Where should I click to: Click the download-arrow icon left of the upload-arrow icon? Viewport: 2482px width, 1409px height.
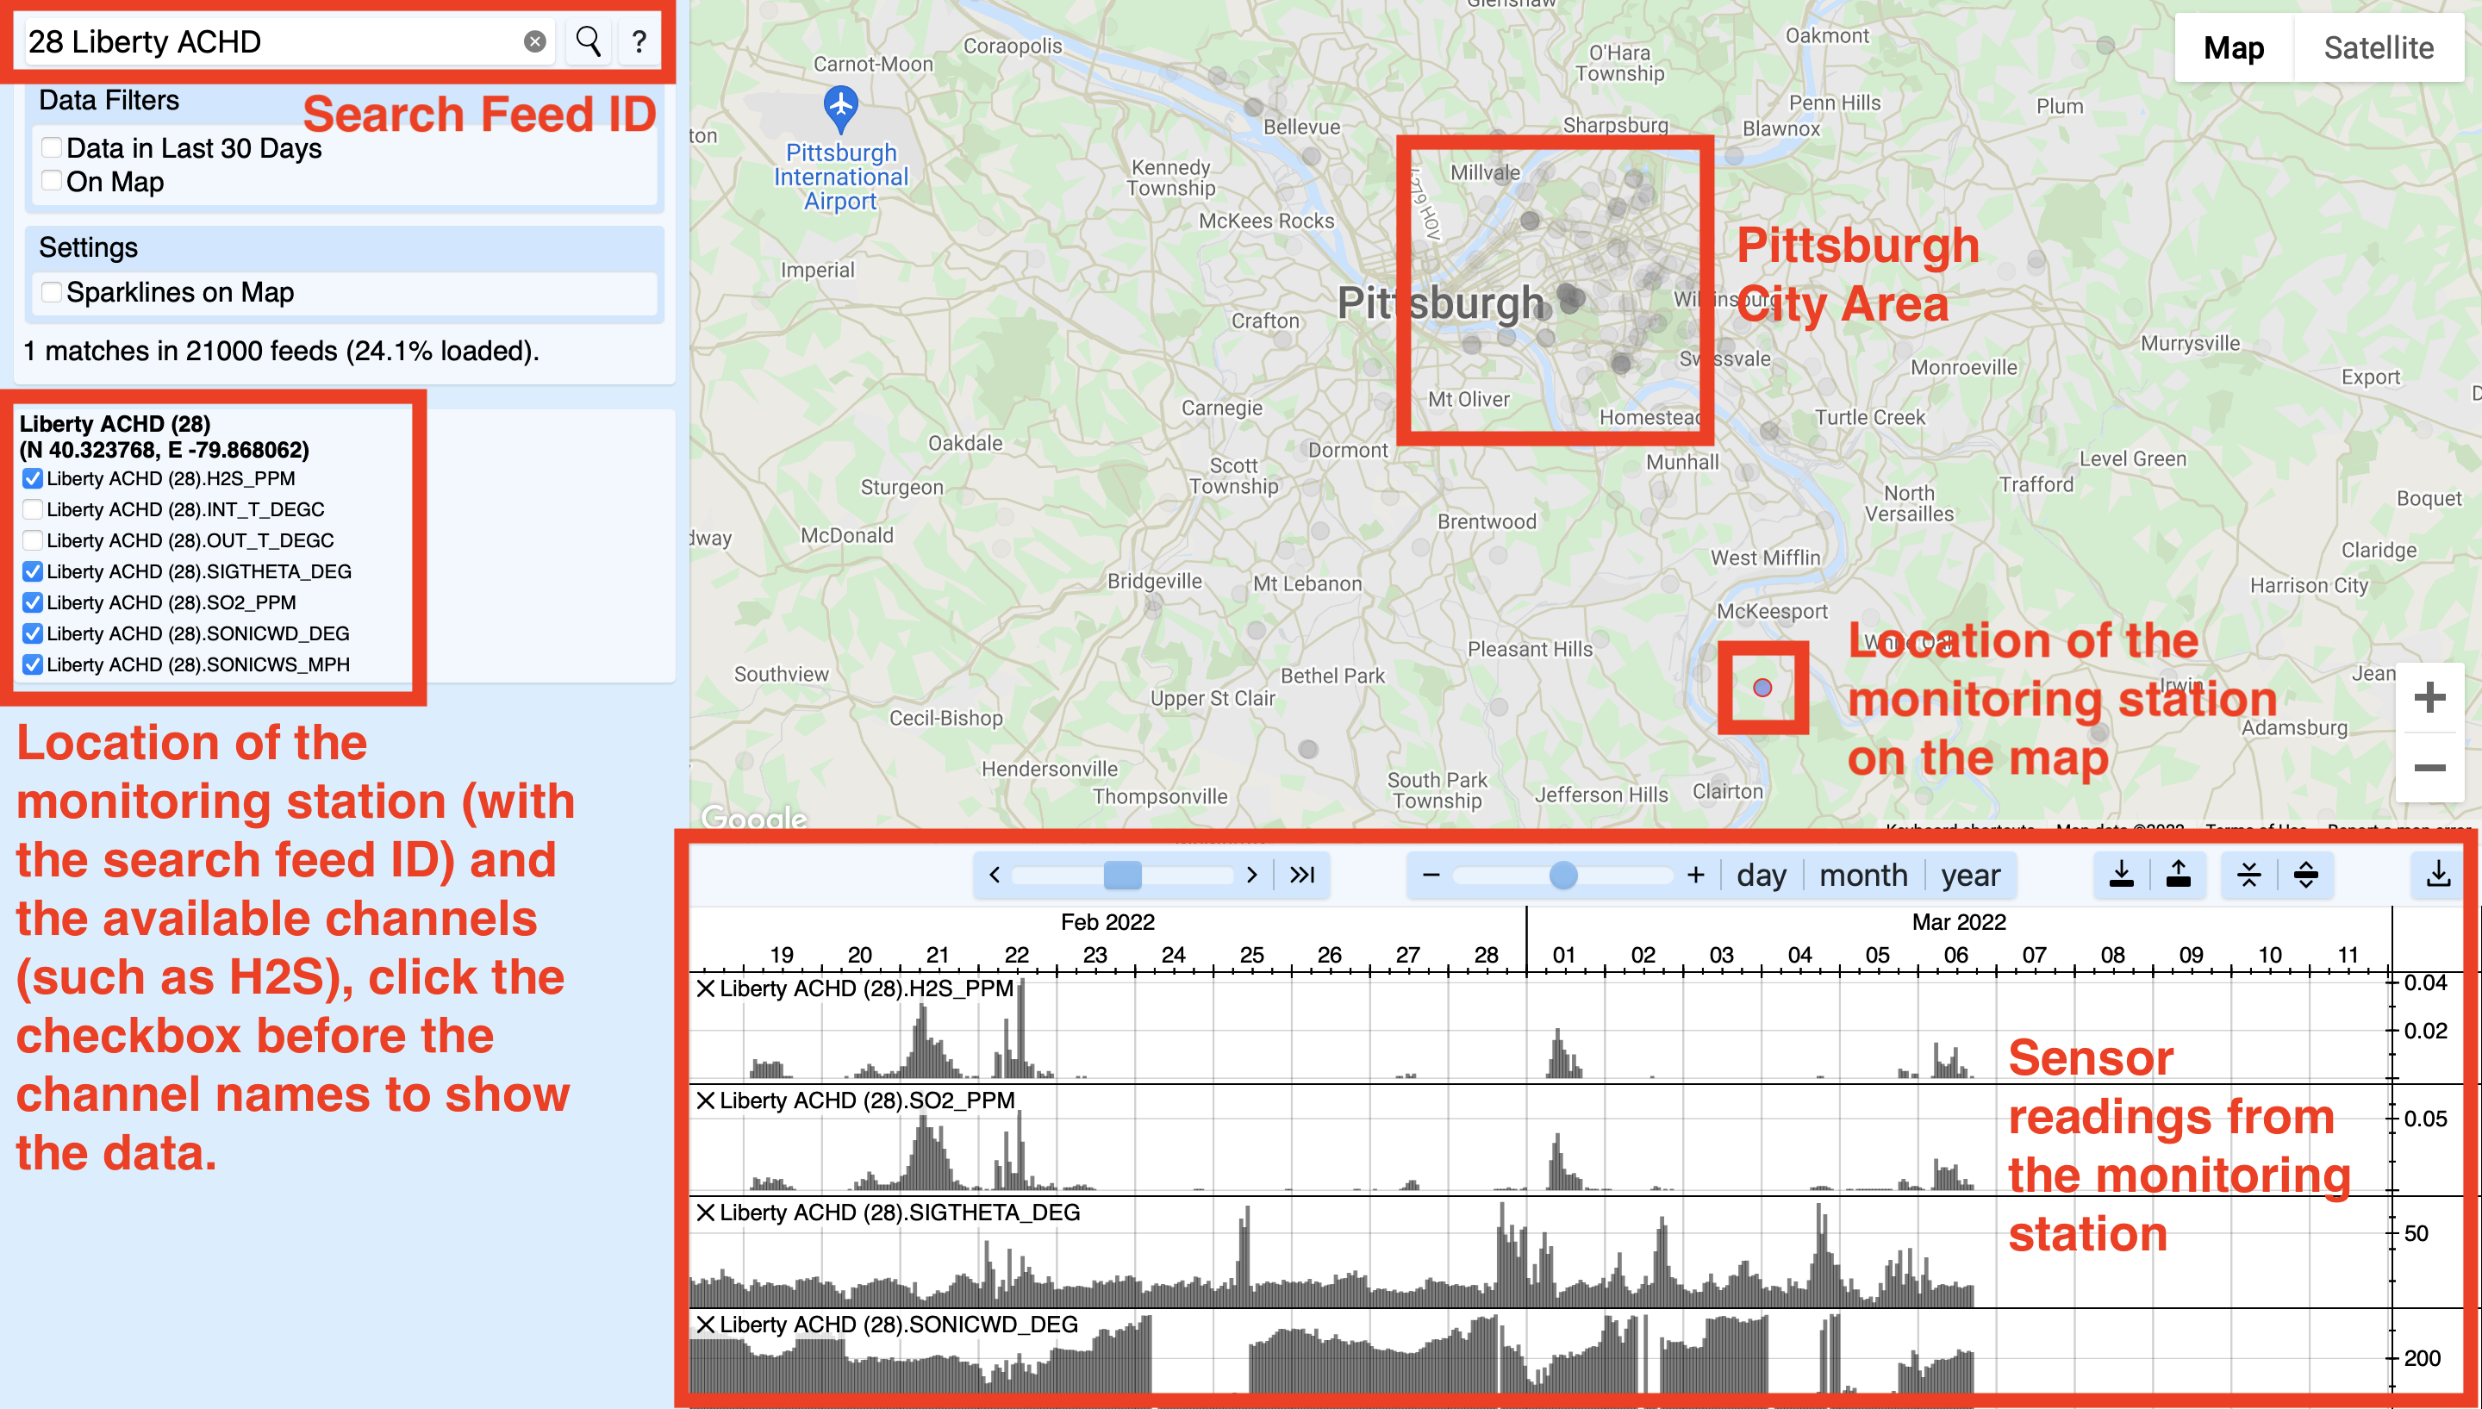click(x=2121, y=875)
